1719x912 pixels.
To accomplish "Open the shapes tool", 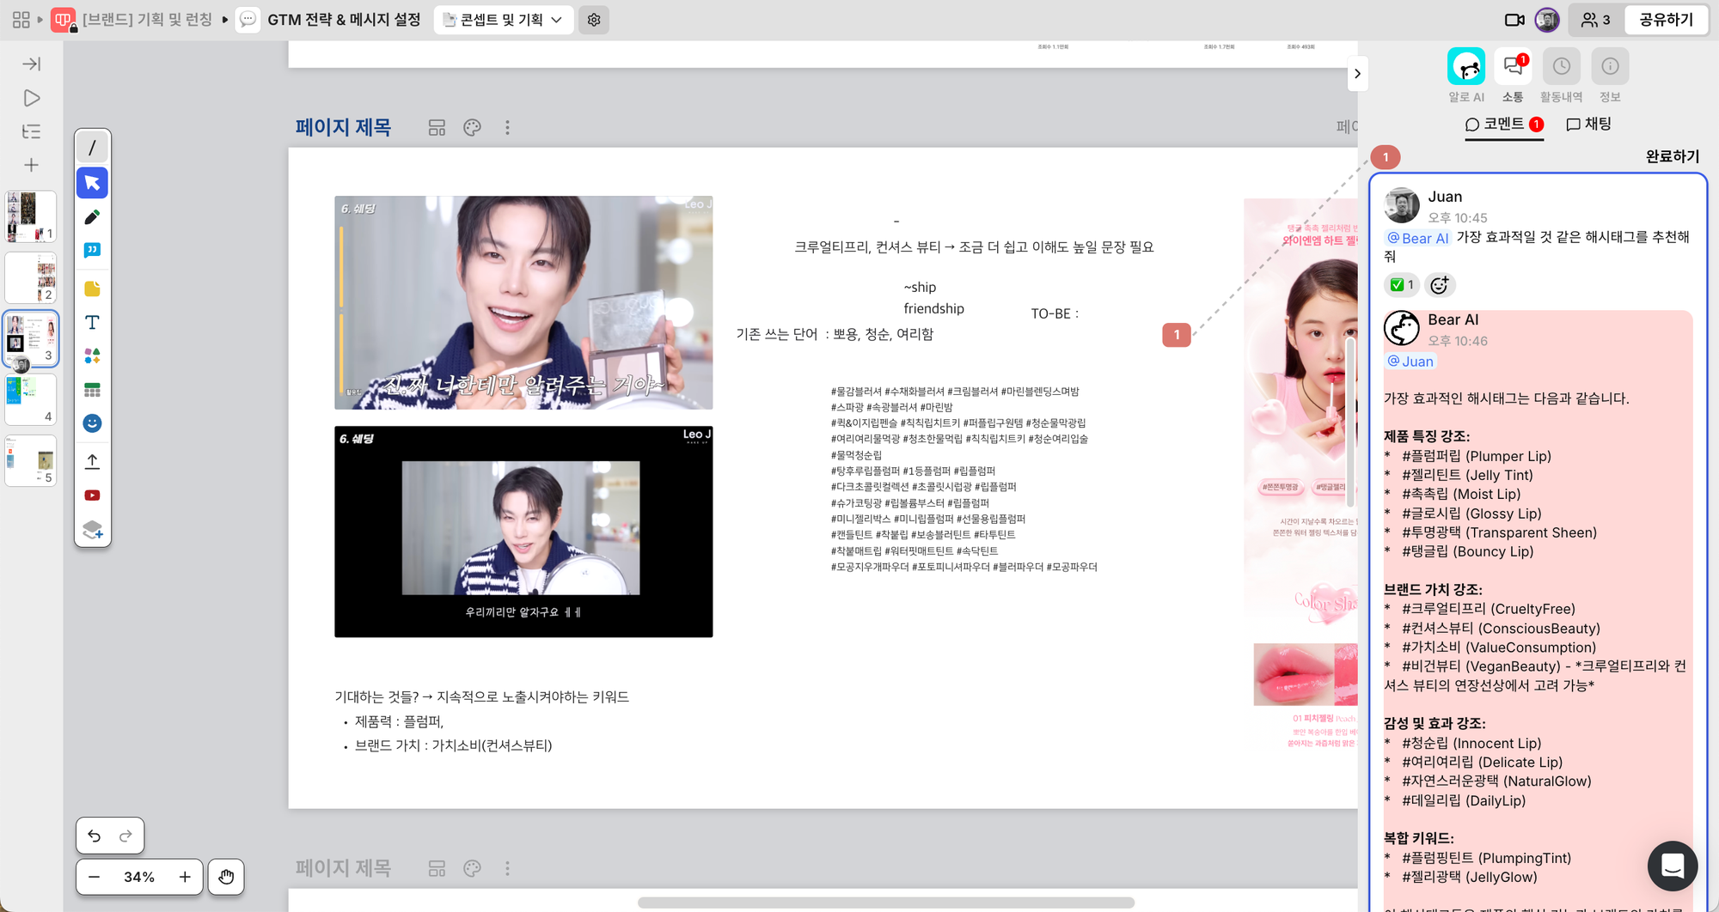I will [92, 356].
